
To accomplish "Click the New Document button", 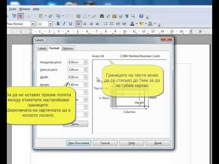I will [x=78, y=143].
